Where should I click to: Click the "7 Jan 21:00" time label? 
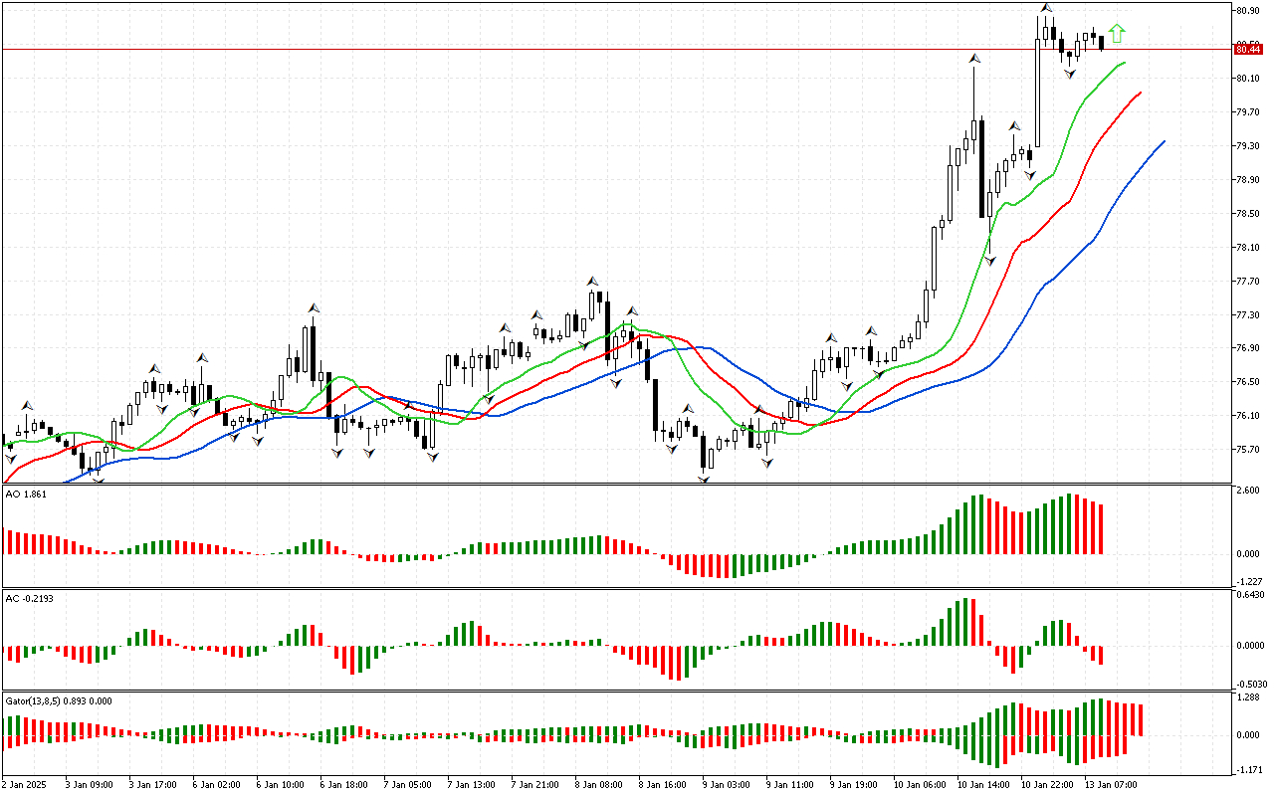535,784
